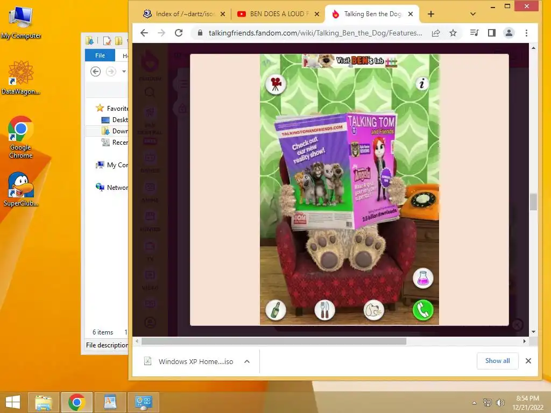Open the Explorer recent locations dropdown arrow

(x=124, y=72)
